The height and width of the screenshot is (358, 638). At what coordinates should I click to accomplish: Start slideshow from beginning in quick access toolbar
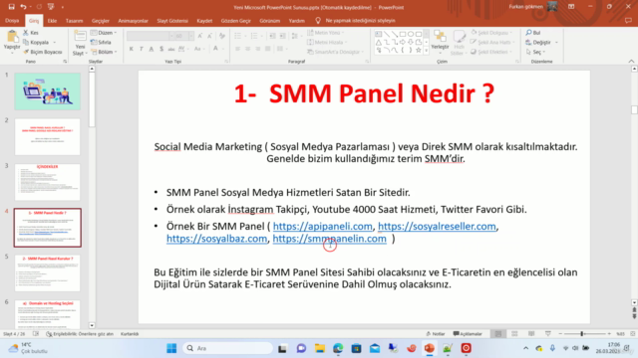coord(51,7)
